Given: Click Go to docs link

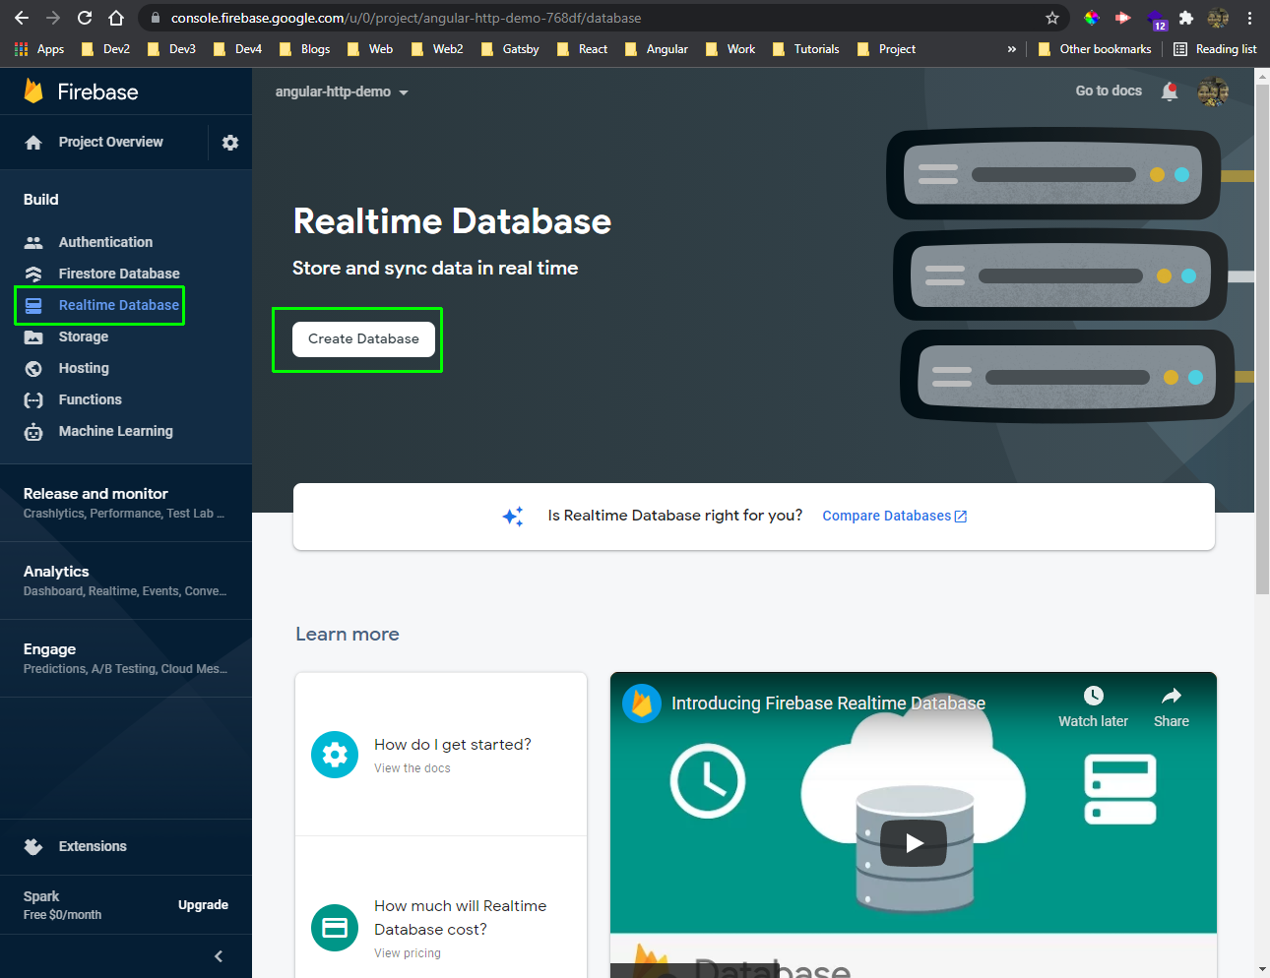Looking at the screenshot, I should 1109,91.
